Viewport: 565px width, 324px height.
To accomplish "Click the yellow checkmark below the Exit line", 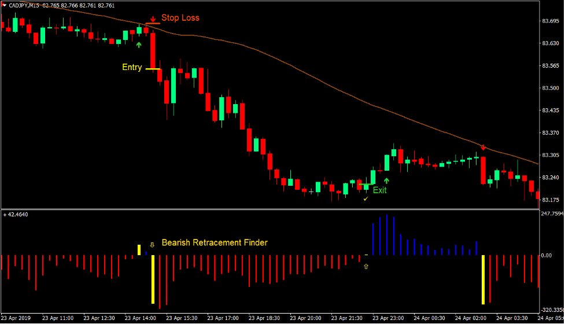I will tap(365, 198).
